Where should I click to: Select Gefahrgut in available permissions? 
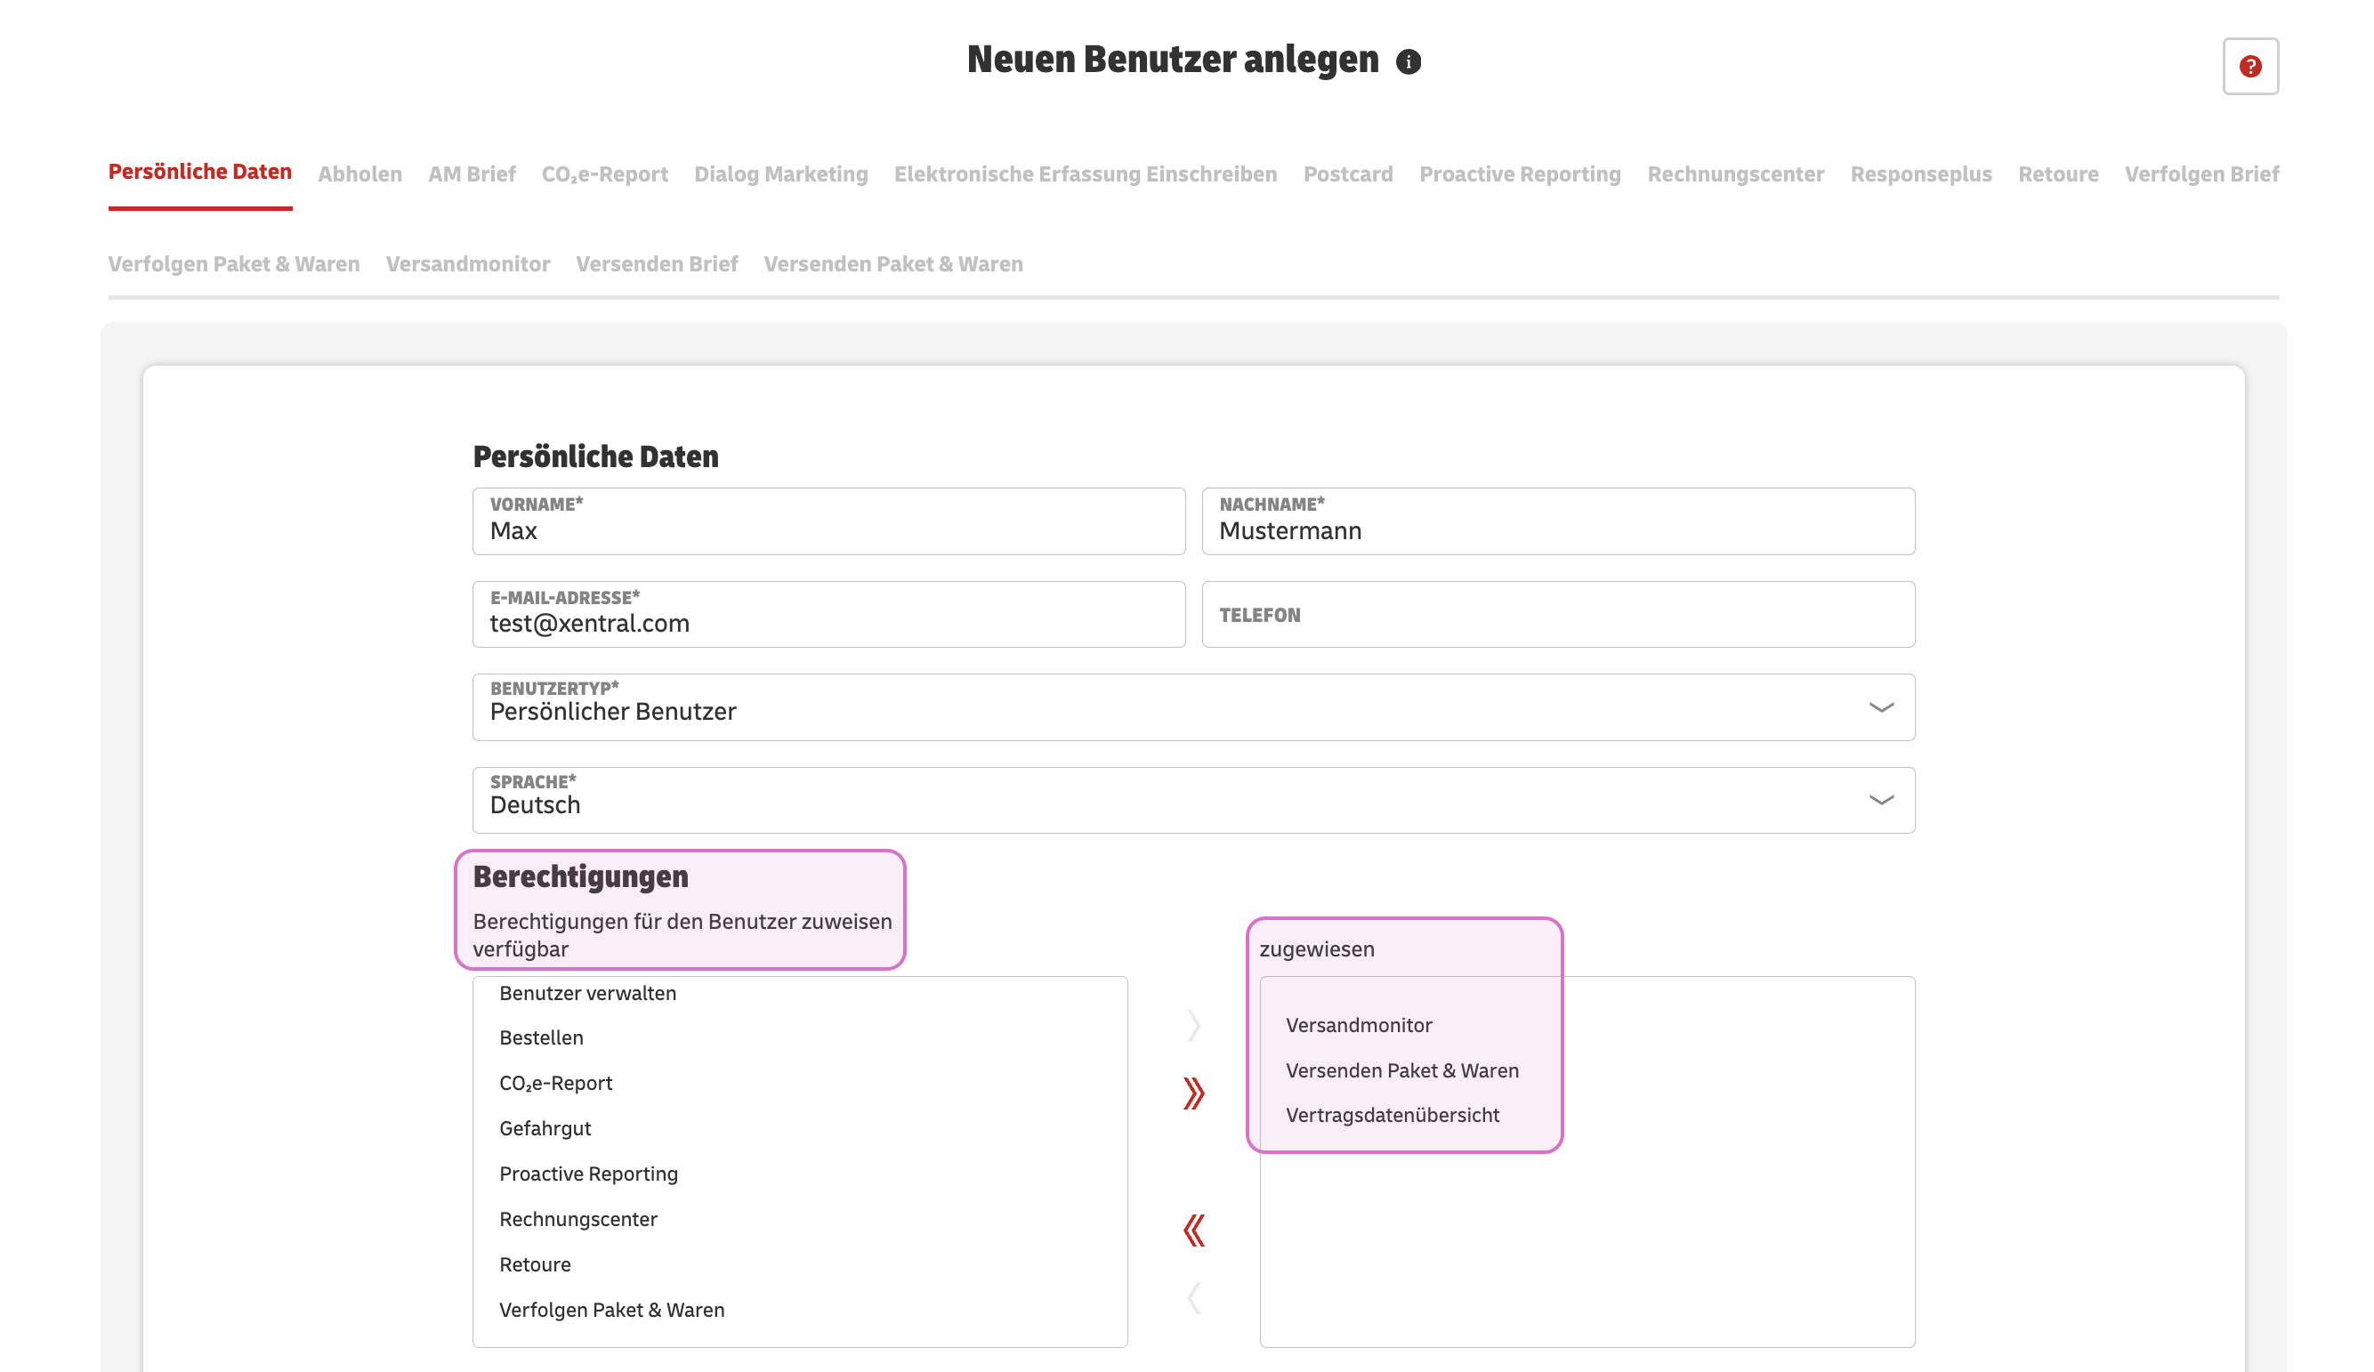pyautogui.click(x=545, y=1128)
